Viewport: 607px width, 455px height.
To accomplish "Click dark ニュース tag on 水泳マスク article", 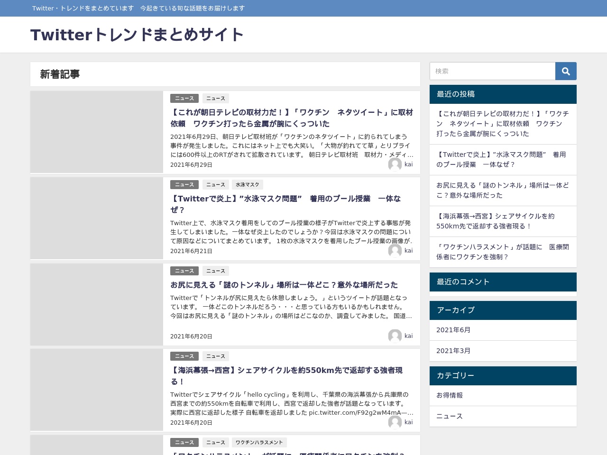I will click(x=184, y=185).
